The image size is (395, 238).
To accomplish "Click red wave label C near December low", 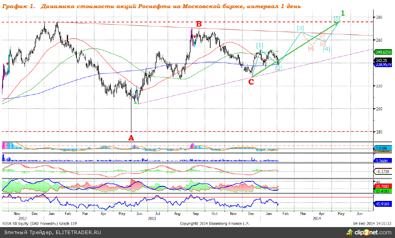I will coord(251,82).
